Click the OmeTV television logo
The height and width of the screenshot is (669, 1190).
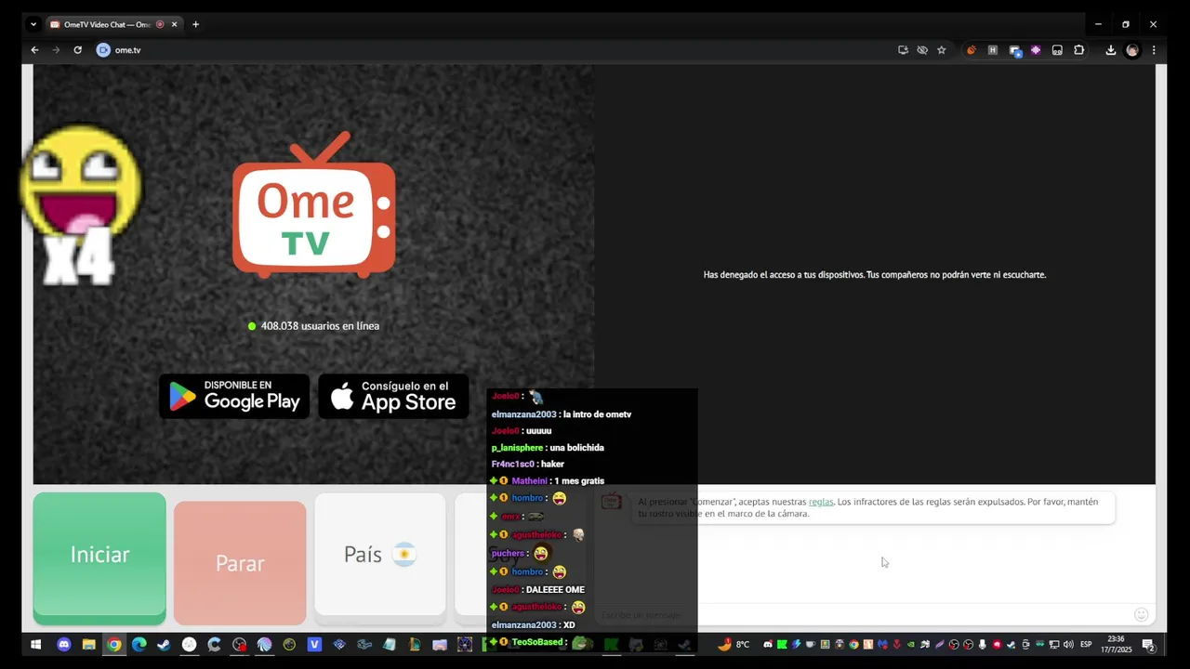coord(314,204)
